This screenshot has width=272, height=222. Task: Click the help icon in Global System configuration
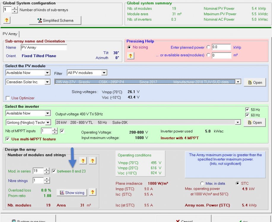(7, 20)
